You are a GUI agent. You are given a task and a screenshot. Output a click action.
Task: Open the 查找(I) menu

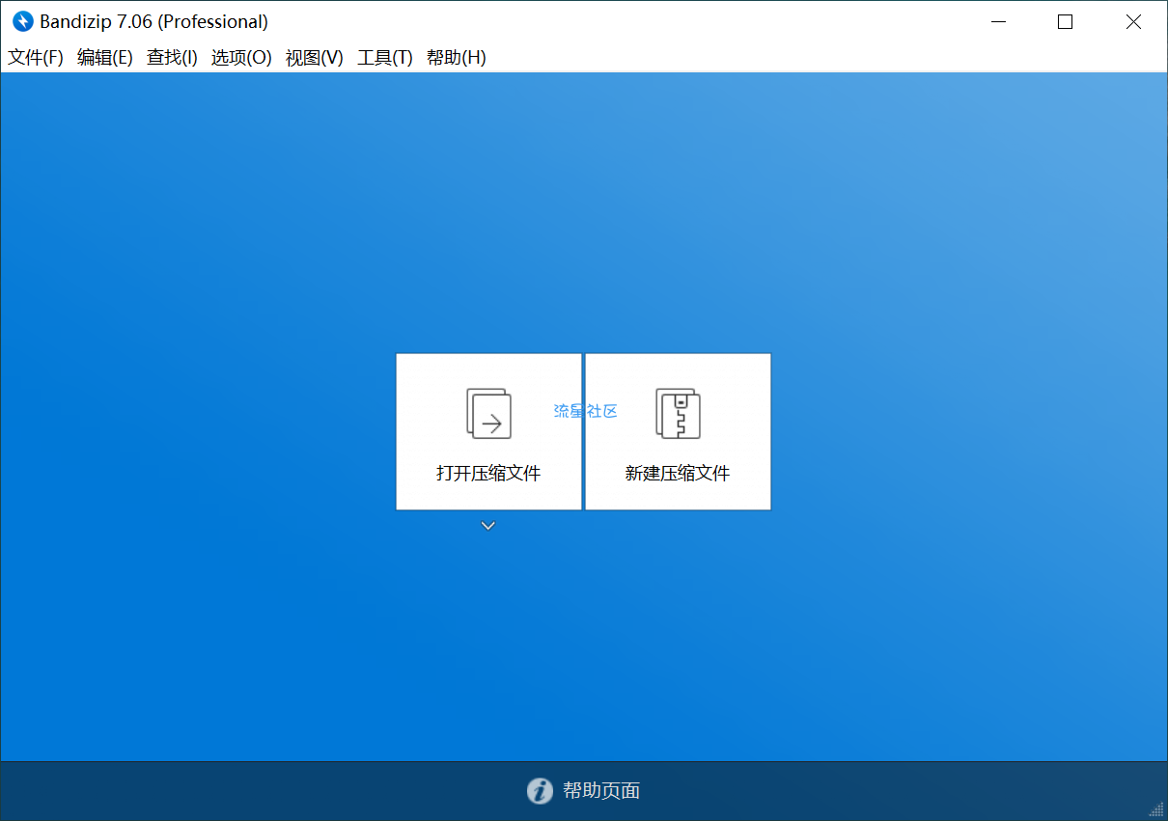[x=172, y=58]
